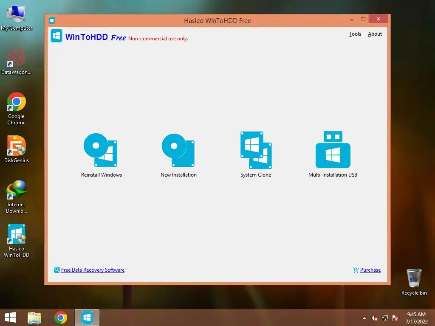Image resolution: width=435 pixels, height=326 pixels.
Task: Follow the Free Data Recovery Software link
Action: (x=93, y=270)
